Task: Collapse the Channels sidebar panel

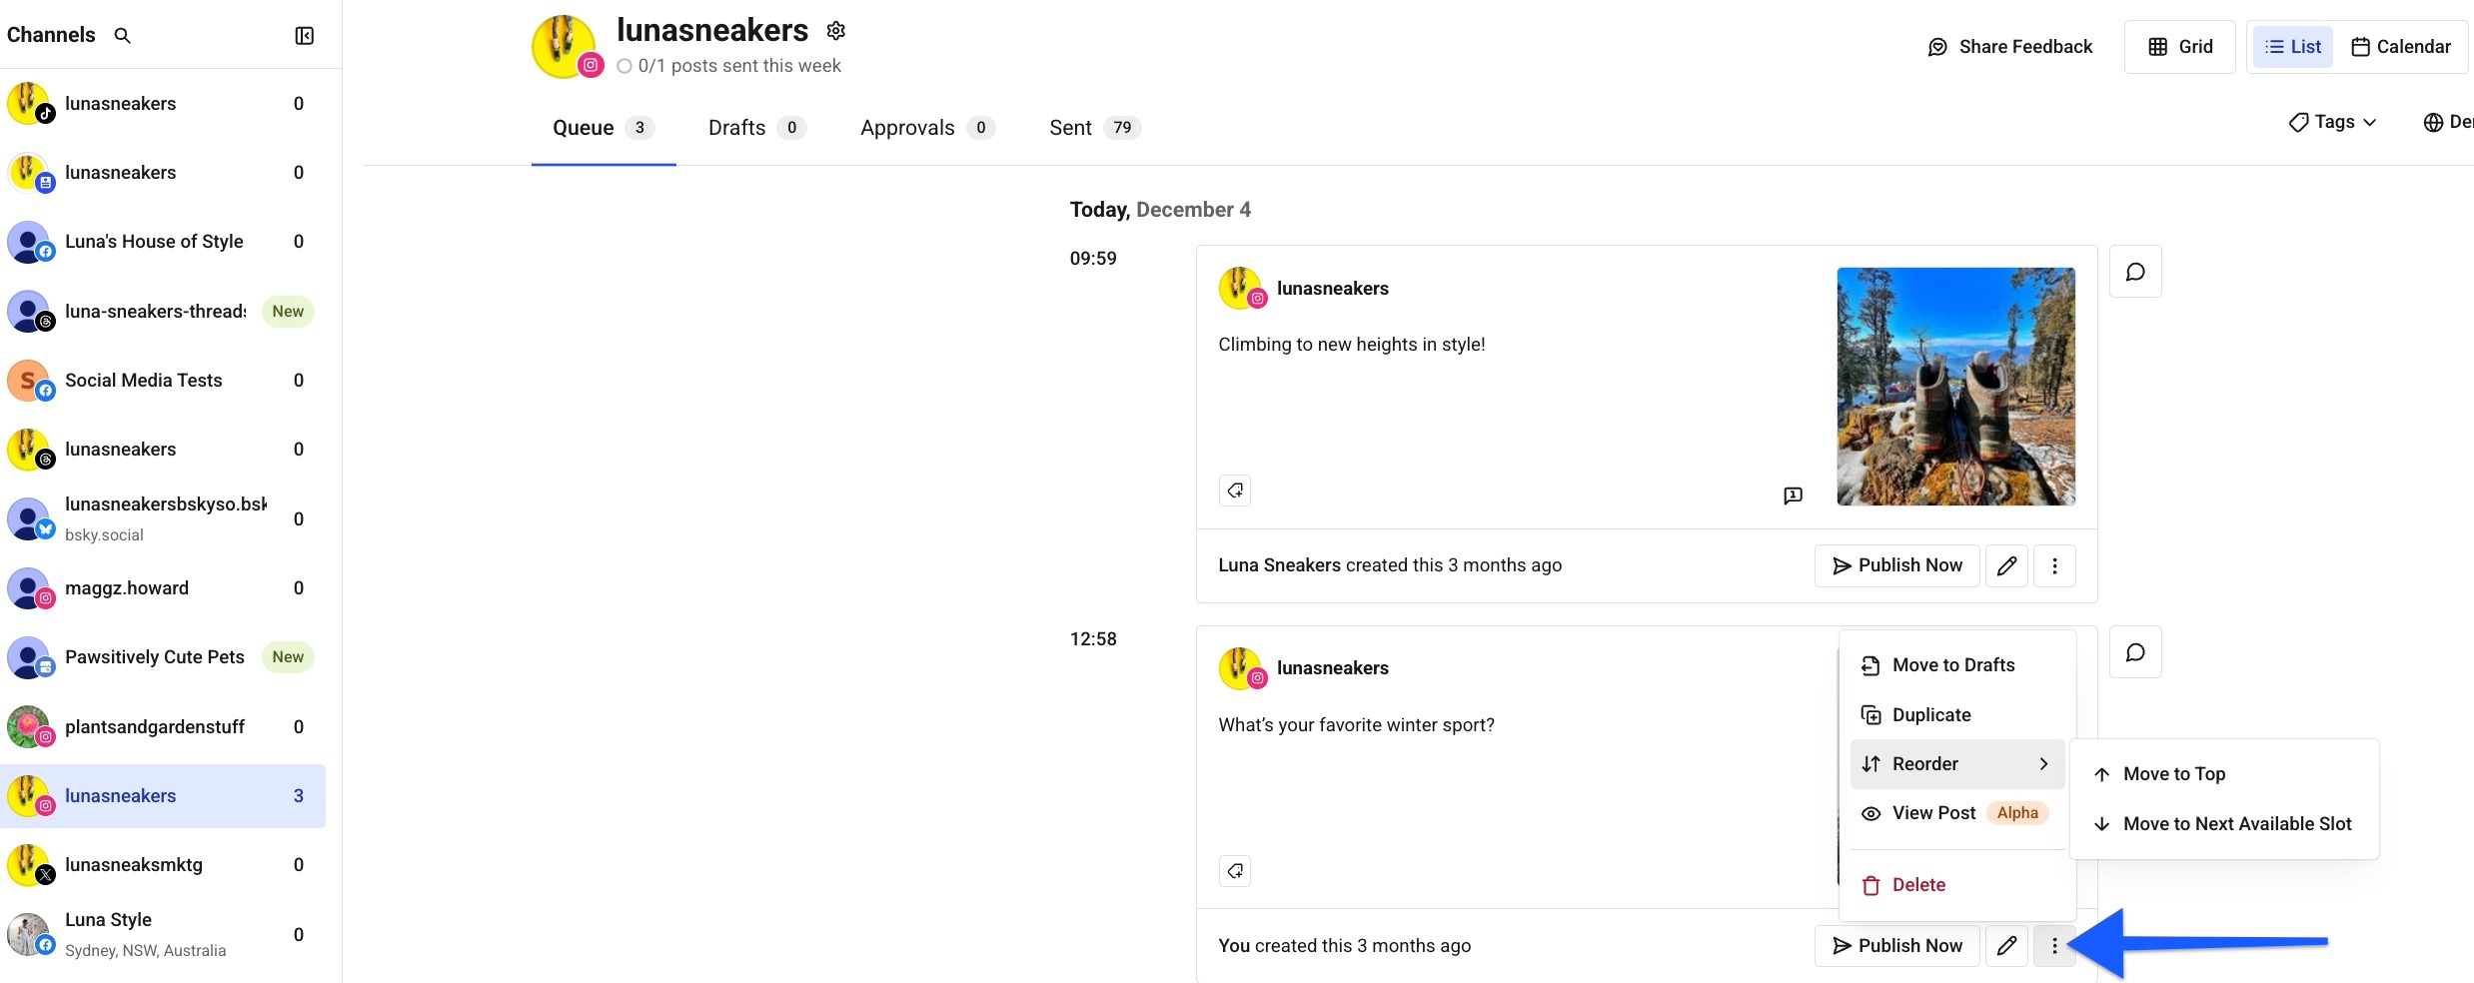Action: point(304,34)
